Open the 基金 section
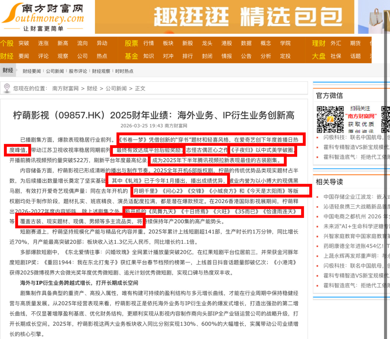Screen dimensions: 390x339 pos(131,56)
